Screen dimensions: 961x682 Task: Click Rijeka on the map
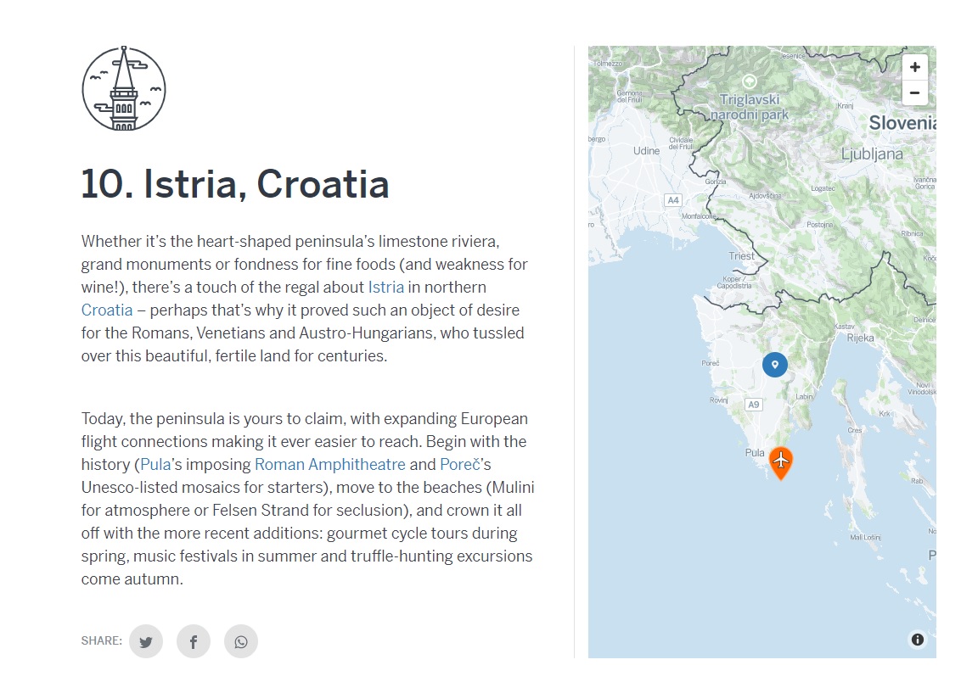(x=861, y=338)
